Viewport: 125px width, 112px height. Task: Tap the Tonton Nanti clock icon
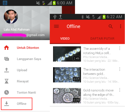[6, 92]
